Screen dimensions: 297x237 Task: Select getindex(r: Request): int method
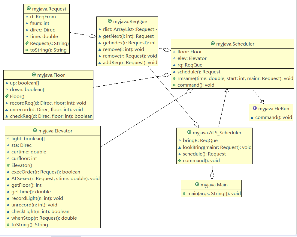(x=129, y=43)
